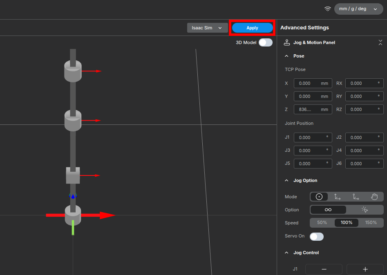The image size is (387, 275).
Task: Select the hand guiding jog mode icon
Action: click(x=374, y=197)
